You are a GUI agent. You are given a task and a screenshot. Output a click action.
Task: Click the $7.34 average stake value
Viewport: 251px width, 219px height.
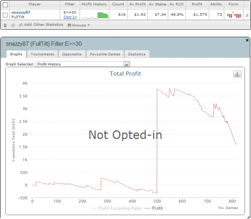[x=160, y=15]
